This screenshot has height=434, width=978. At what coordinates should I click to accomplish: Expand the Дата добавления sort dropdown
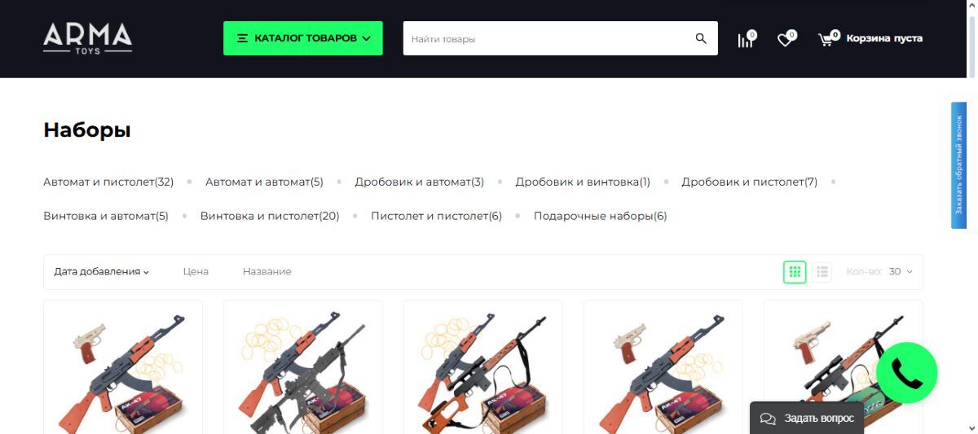(x=102, y=272)
